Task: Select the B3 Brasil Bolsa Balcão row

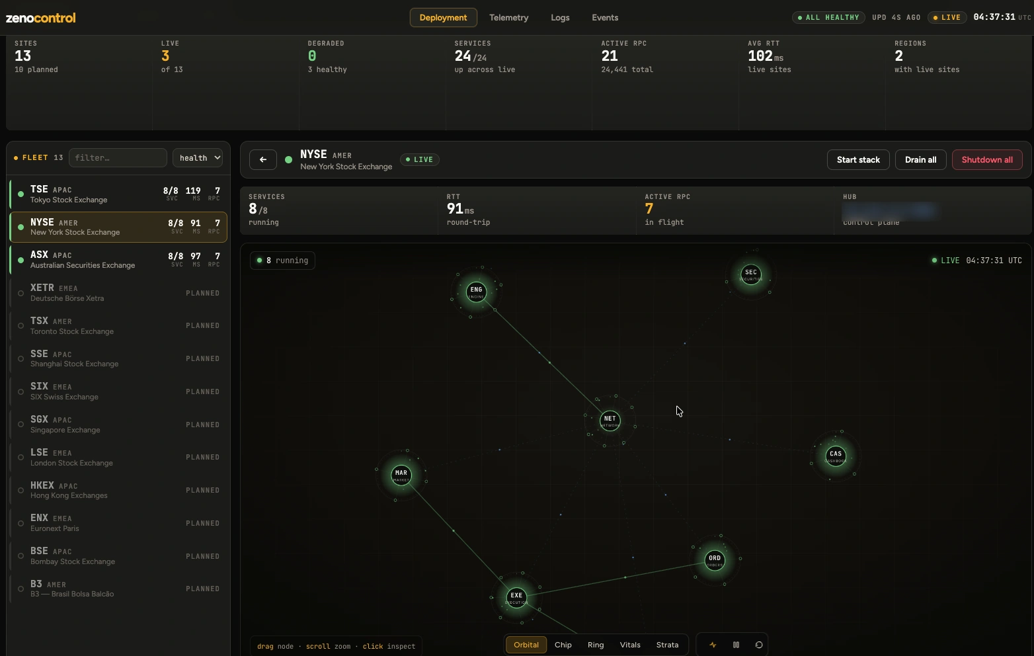Action: click(118, 589)
